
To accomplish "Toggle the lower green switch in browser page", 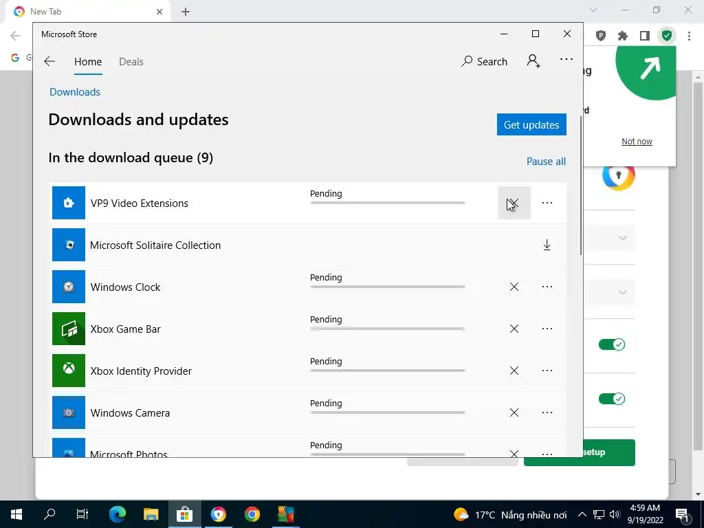I will click(x=612, y=399).
